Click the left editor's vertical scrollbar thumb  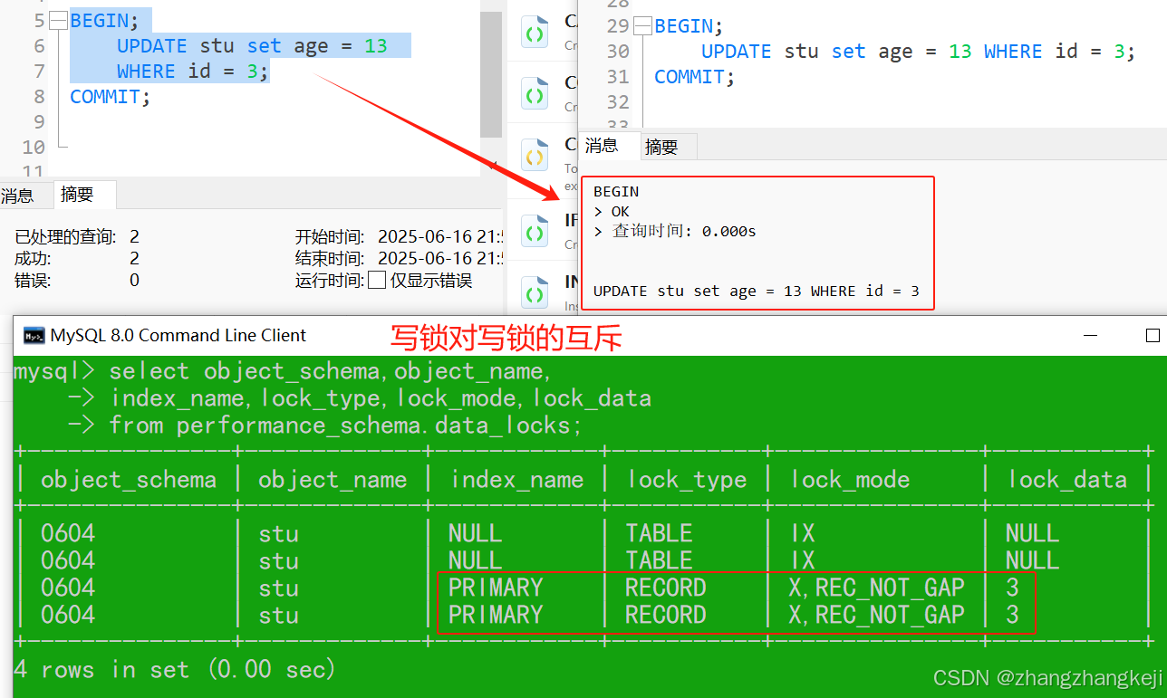pos(491,74)
